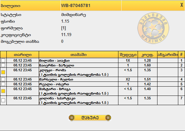Check the box for მილანი - აიაქსი
Viewport: 185px width, 131px height.
3,60
